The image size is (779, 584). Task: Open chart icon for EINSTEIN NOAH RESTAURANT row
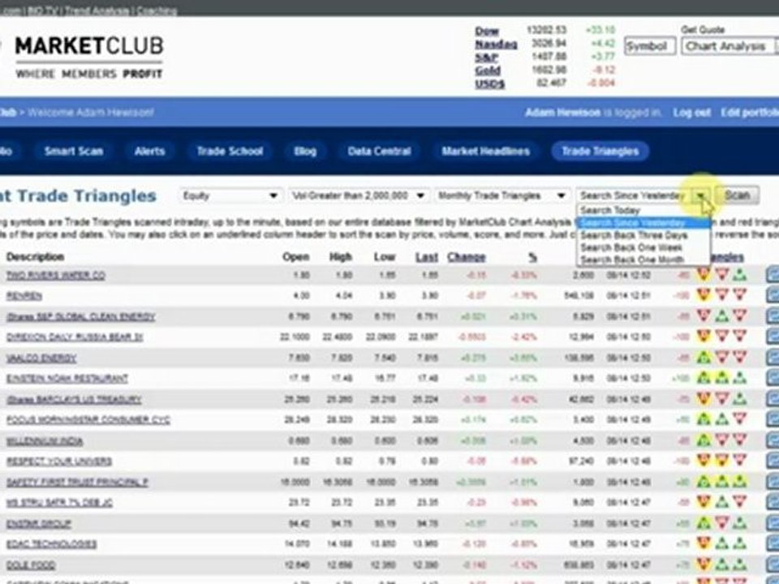(773, 378)
